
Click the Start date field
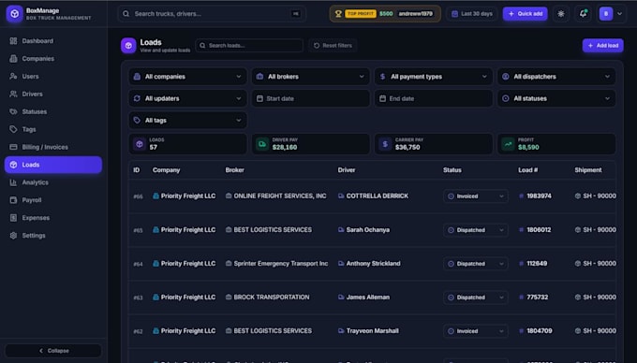(x=310, y=98)
